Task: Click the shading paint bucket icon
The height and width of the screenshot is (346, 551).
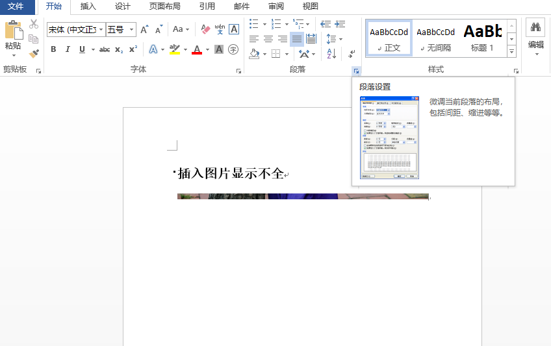Action: (x=254, y=54)
